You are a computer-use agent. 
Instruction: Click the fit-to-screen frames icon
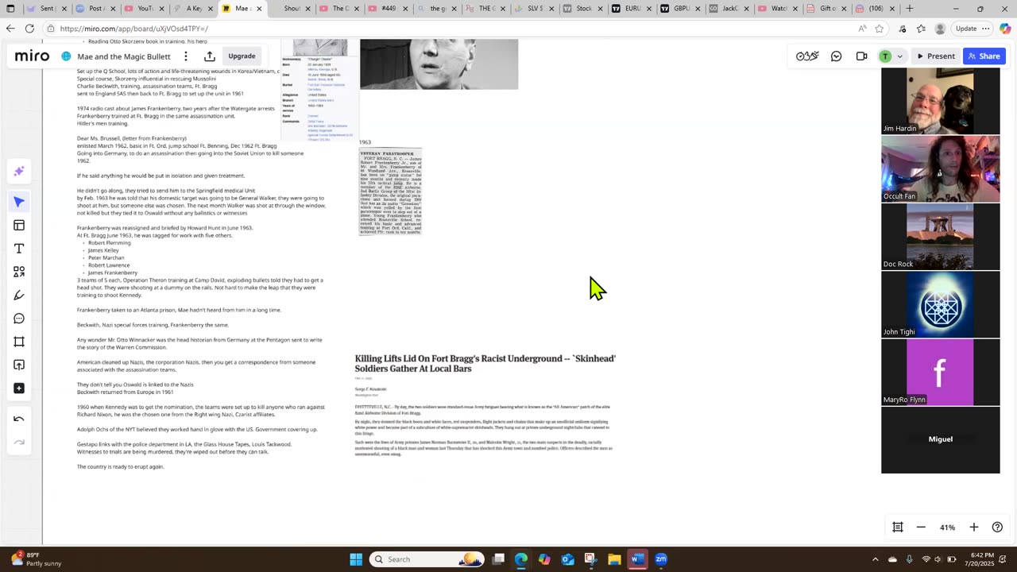tap(898, 528)
